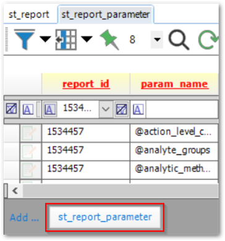Click the magnifying glass search icon
This screenshot has width=225, height=241.
coord(179,40)
